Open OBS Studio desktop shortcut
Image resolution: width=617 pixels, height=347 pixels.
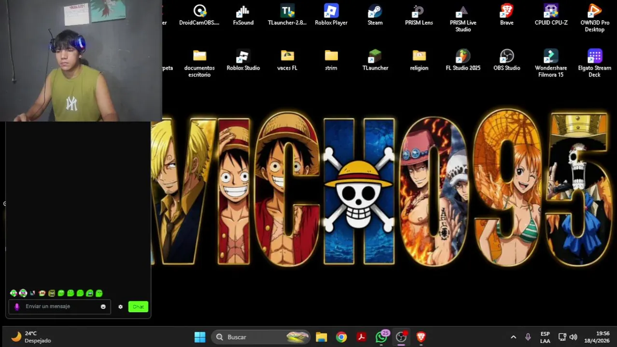coord(506,60)
